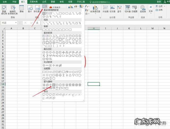Select the flowchart collate hourglass shape
This screenshot has width=170, height=129.
[x=63, y=75]
